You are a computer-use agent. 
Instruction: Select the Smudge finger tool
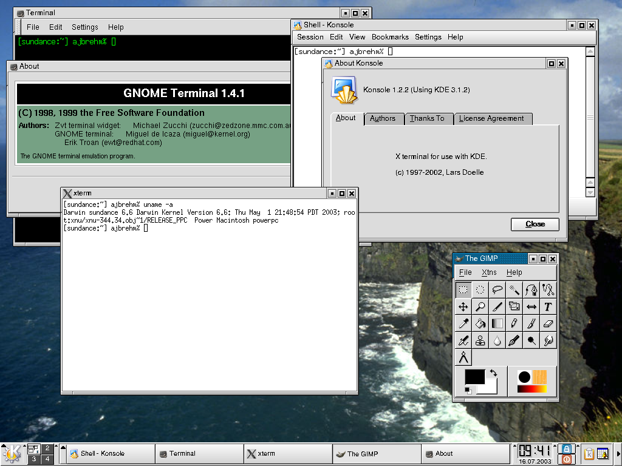coord(549,341)
